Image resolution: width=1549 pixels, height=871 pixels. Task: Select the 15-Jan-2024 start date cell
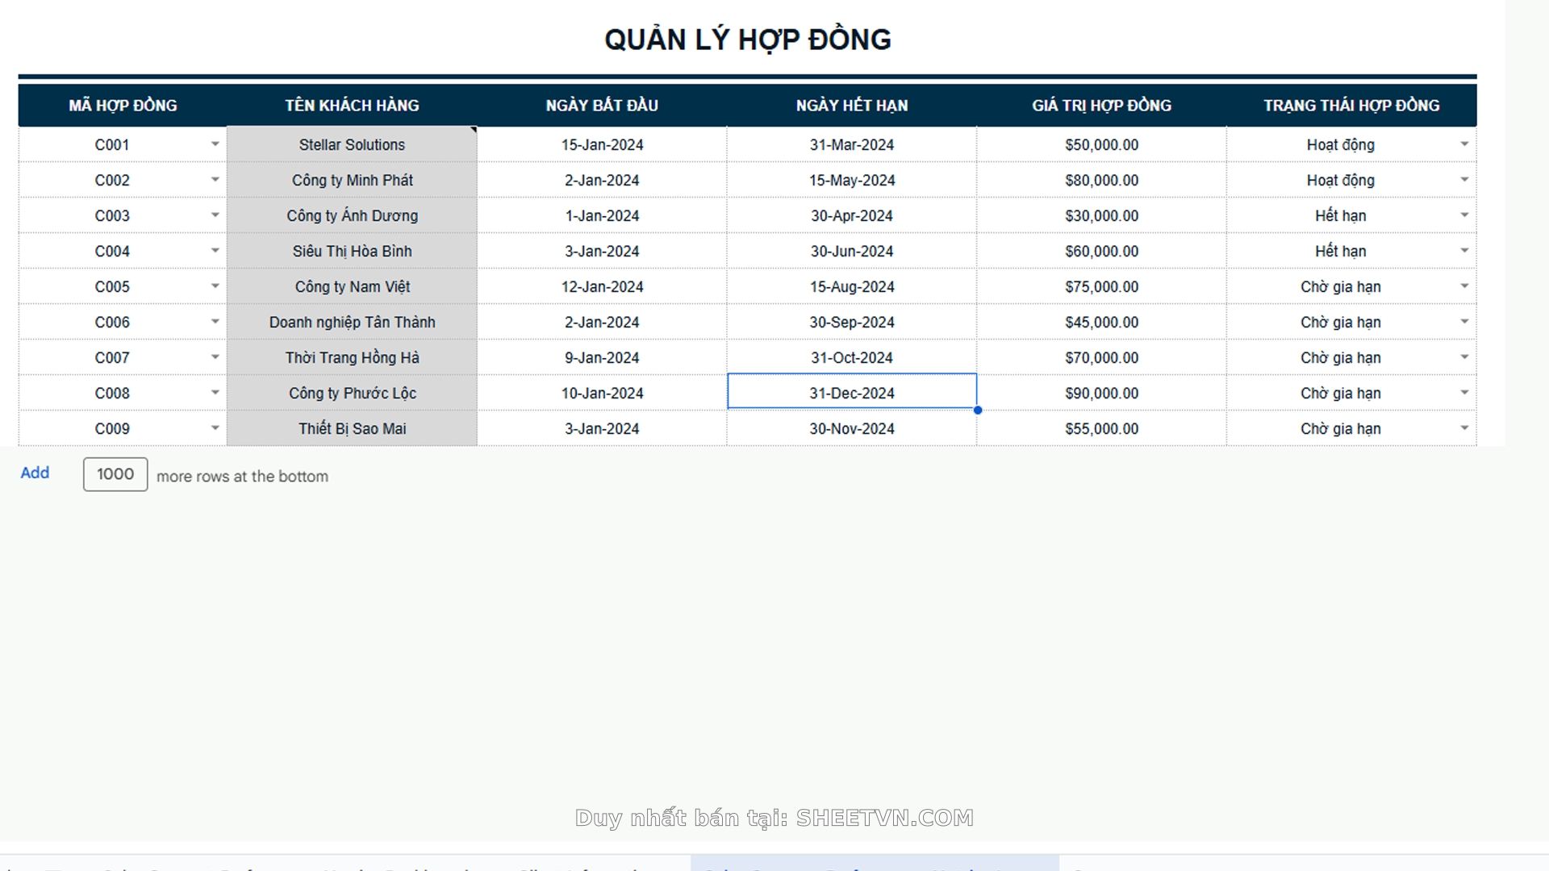(x=602, y=145)
